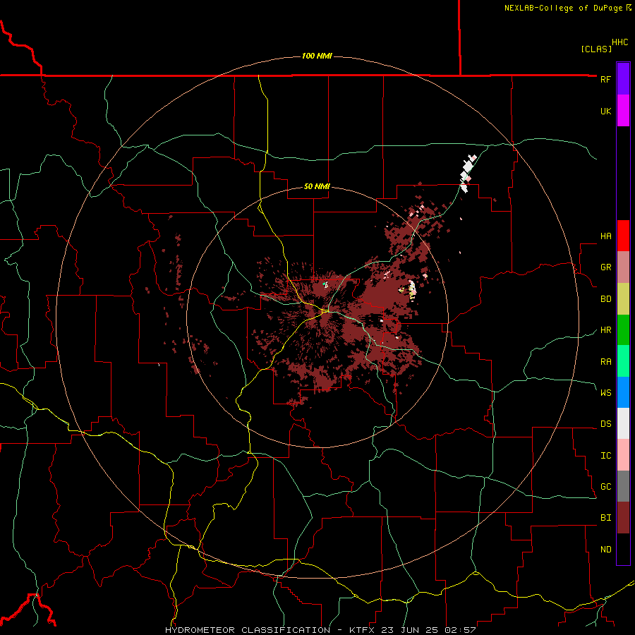Image resolution: width=635 pixels, height=635 pixels.
Task: Click the RA rain legend swatch
Action: pyautogui.click(x=623, y=361)
